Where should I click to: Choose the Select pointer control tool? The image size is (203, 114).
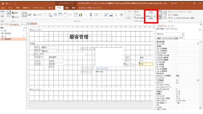[24, 15]
